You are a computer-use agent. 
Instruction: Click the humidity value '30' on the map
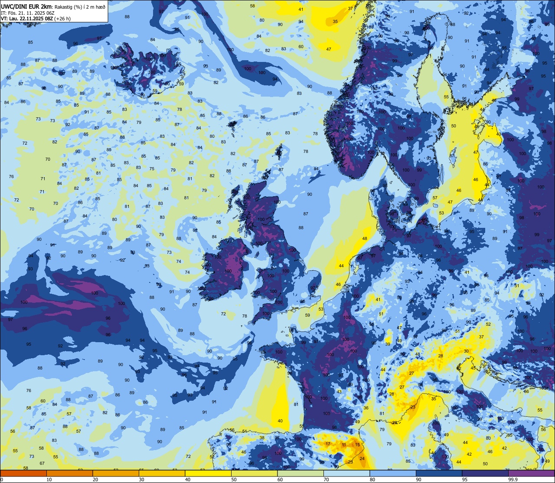(466, 351)
